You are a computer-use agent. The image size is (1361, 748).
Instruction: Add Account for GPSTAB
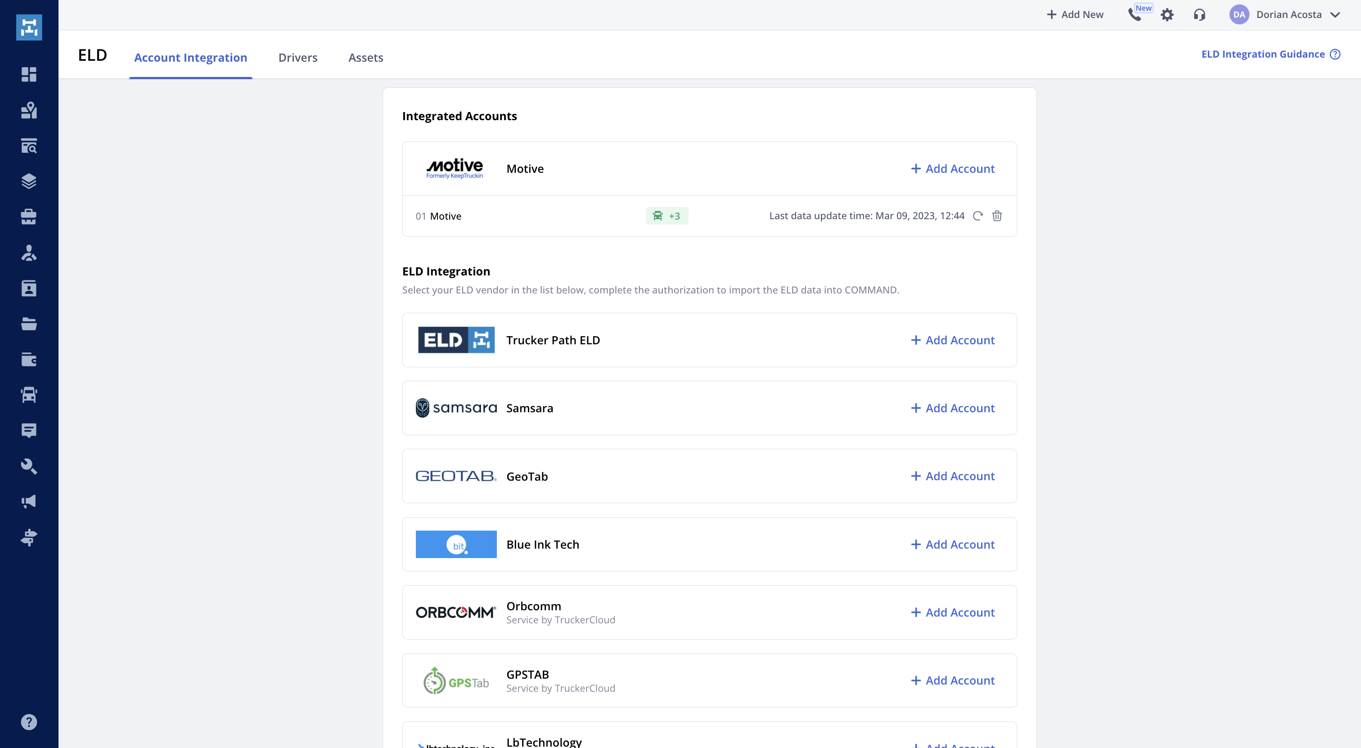[953, 680]
